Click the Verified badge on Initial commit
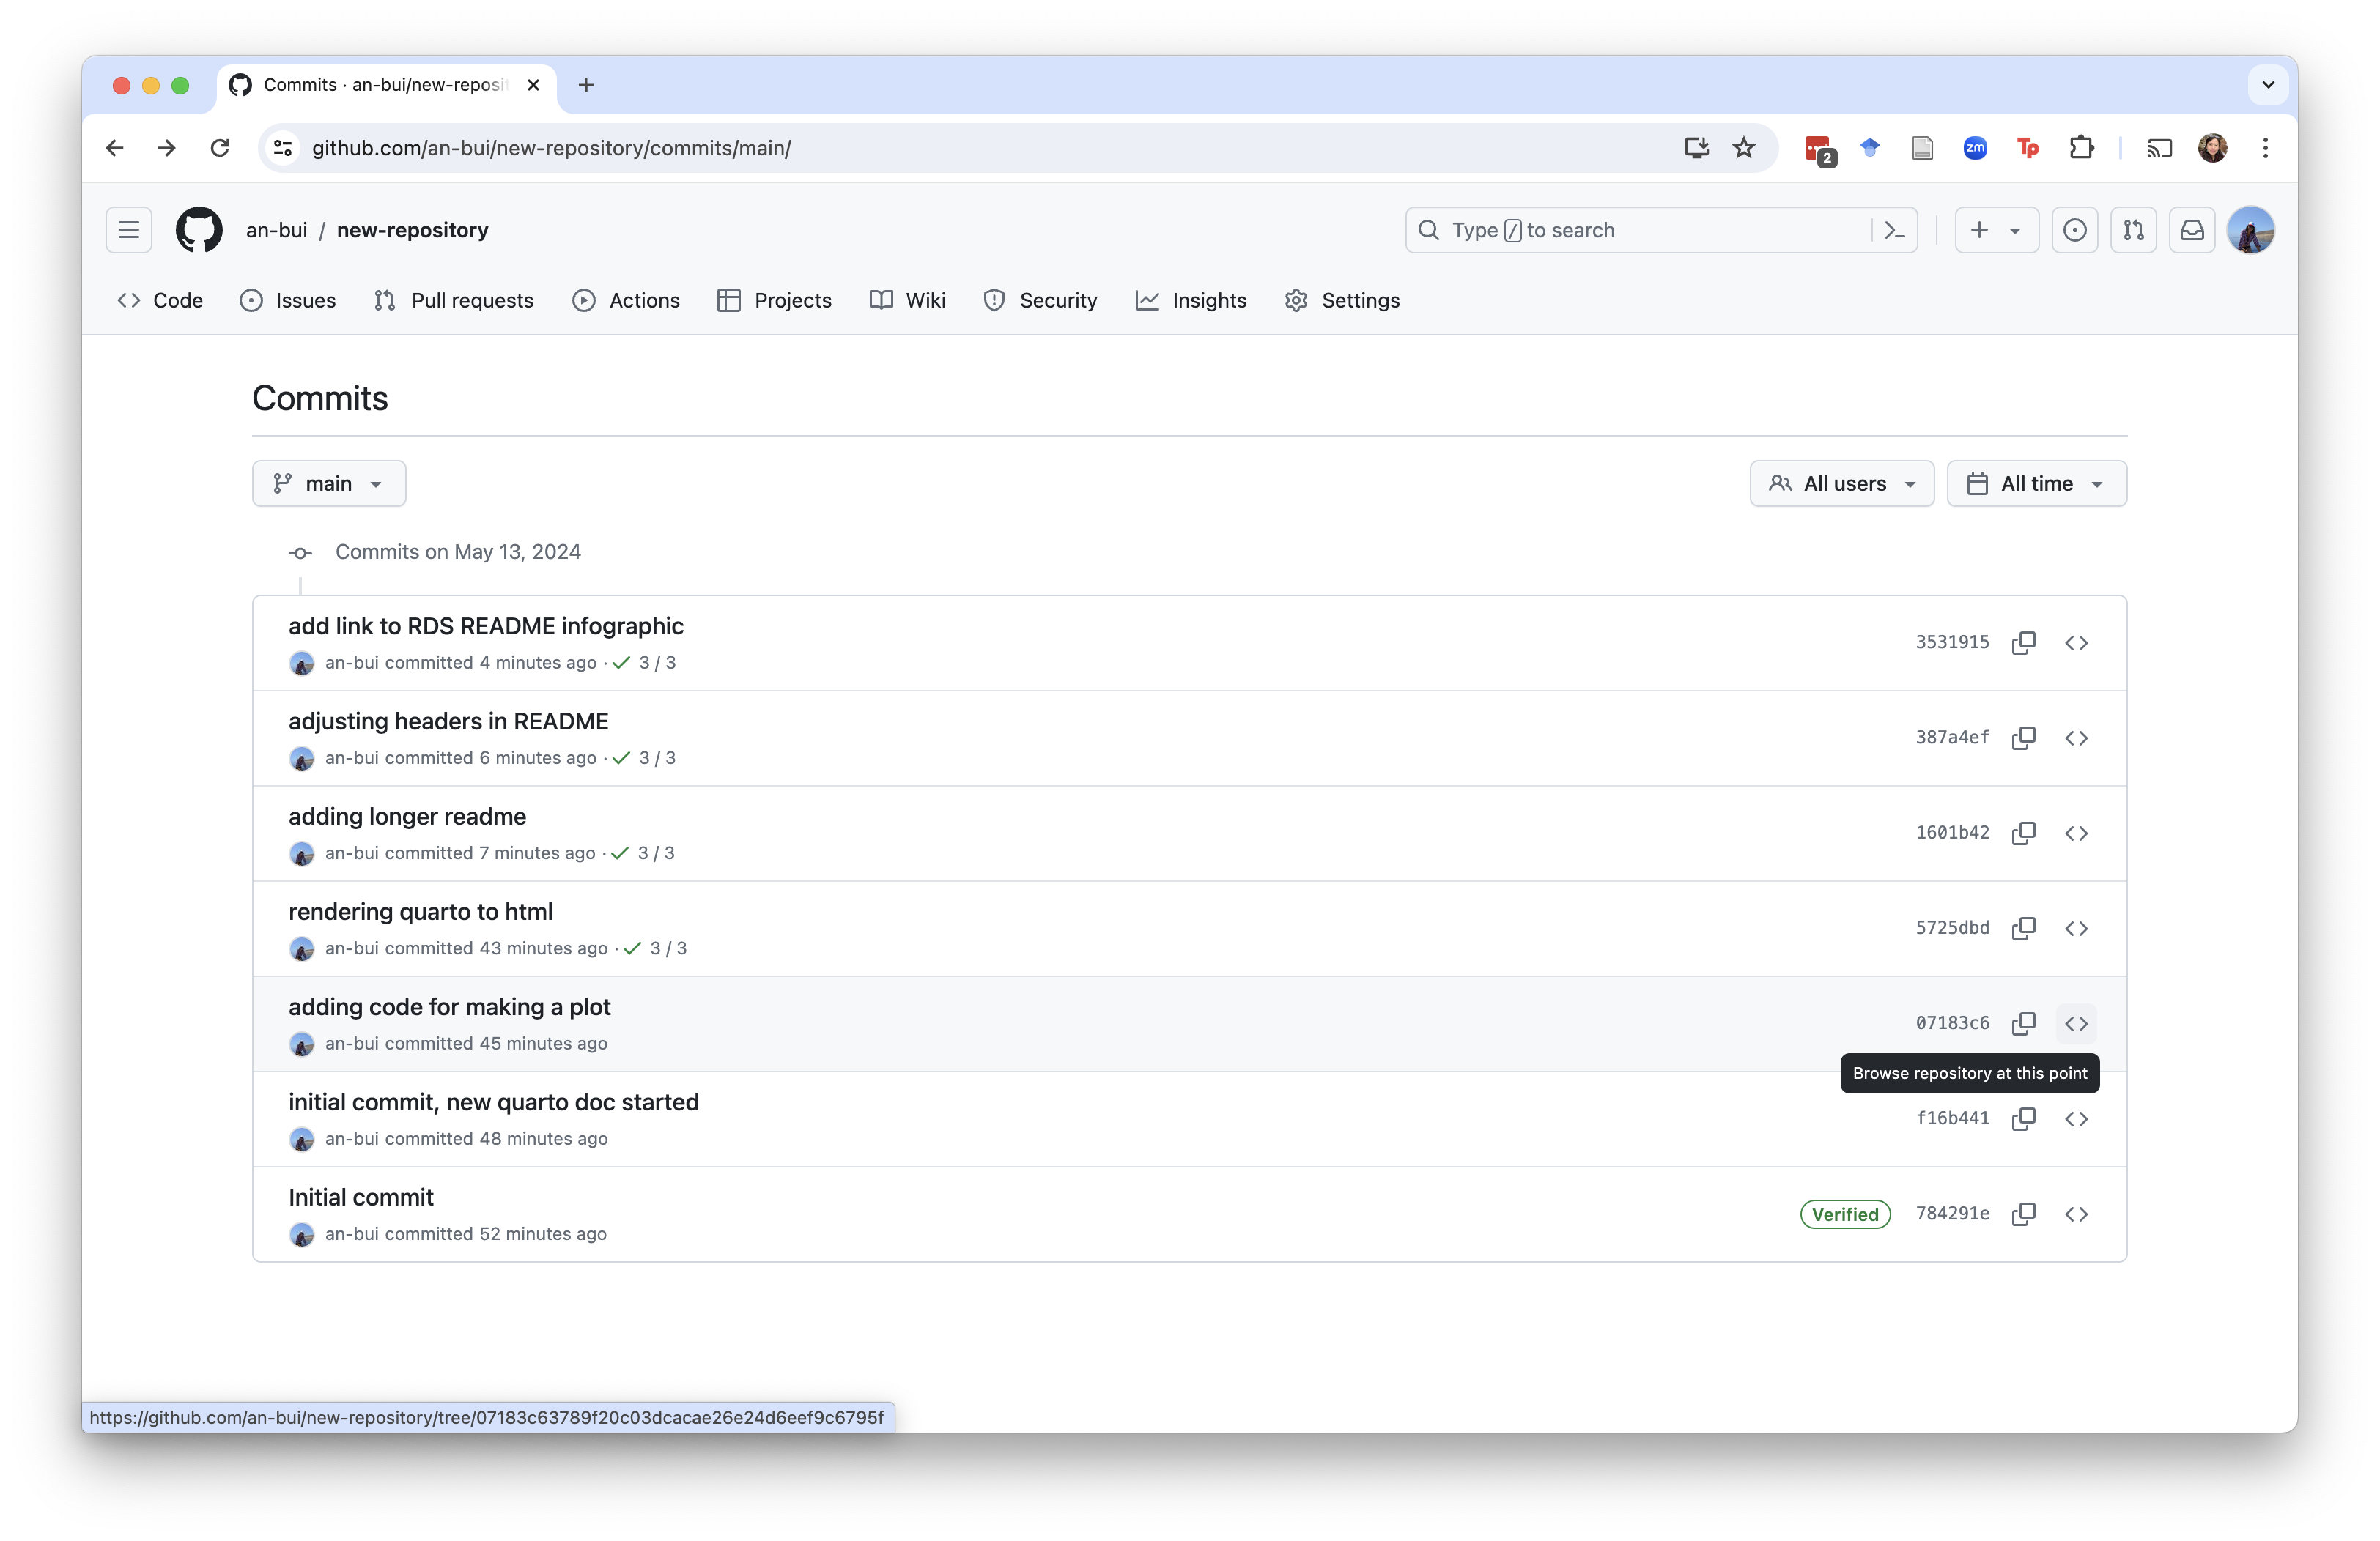This screenshot has width=2380, height=1541. pos(1844,1214)
